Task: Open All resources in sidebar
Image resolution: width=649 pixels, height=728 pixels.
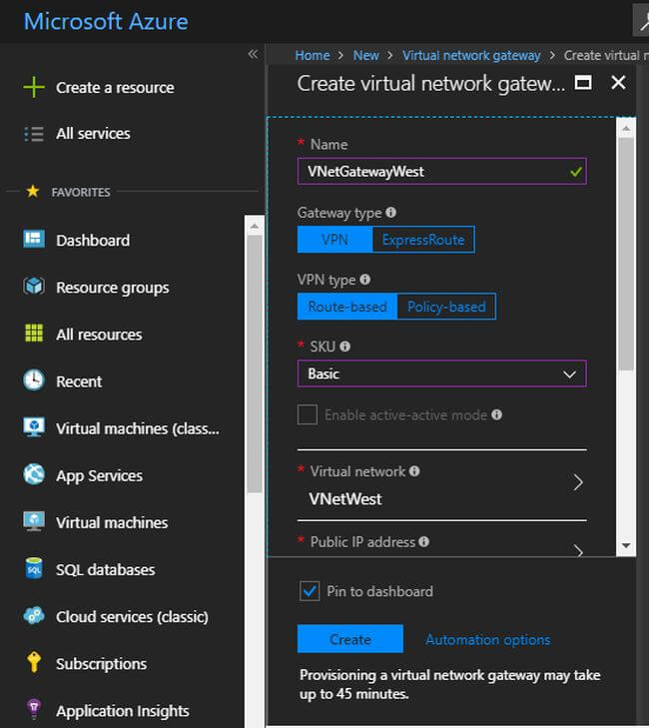Action: tap(99, 335)
